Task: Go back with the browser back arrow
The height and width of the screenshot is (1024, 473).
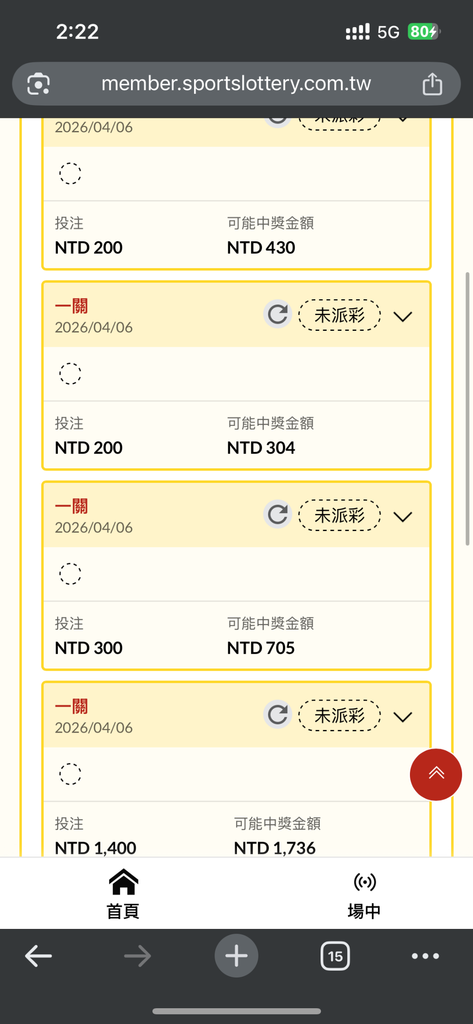Action: pyautogui.click(x=39, y=956)
